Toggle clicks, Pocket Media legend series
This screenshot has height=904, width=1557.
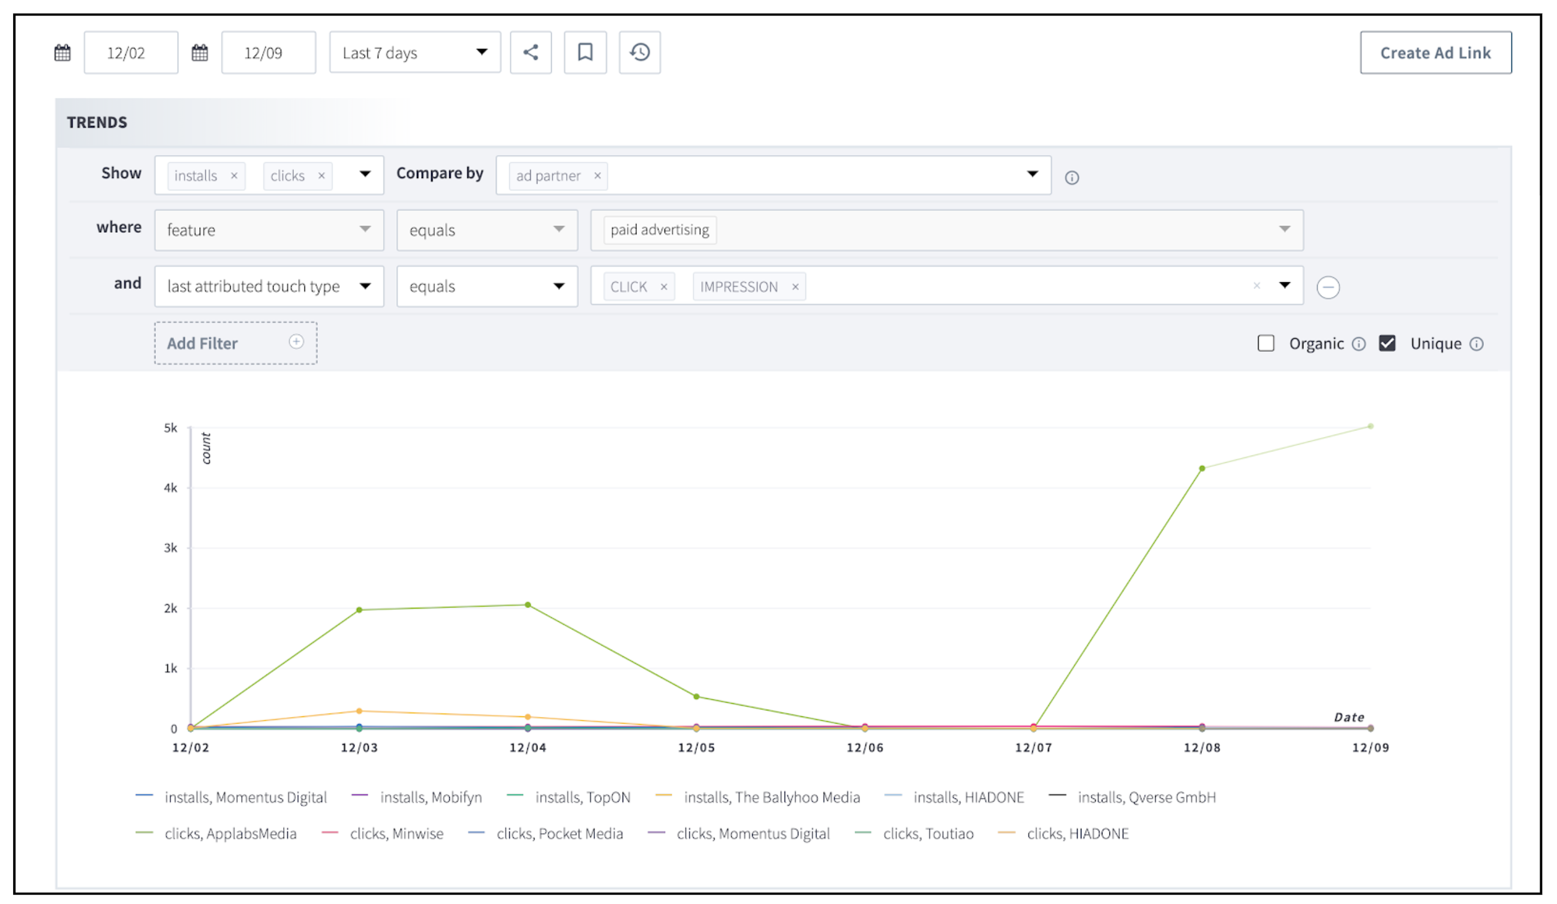[546, 834]
